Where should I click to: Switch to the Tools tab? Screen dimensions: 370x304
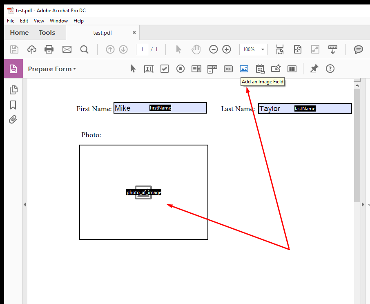[x=47, y=33]
